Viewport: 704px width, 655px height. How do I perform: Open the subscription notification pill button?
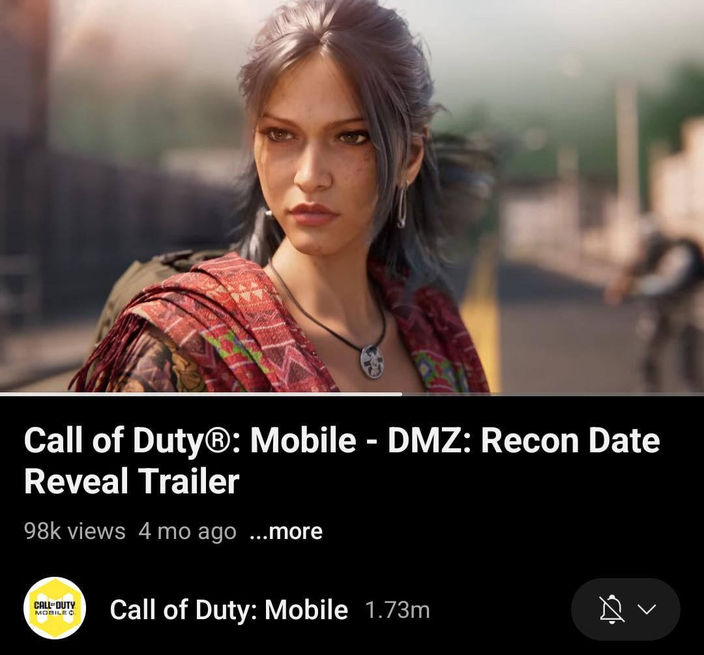(x=625, y=609)
